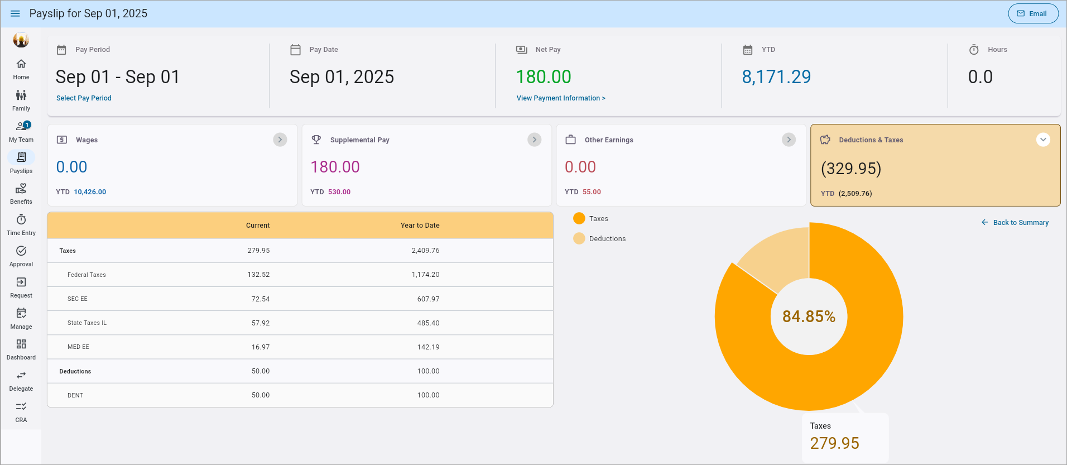Image resolution: width=1067 pixels, height=465 pixels.
Task: Expand the Other Earnings card arrow
Action: (x=789, y=140)
